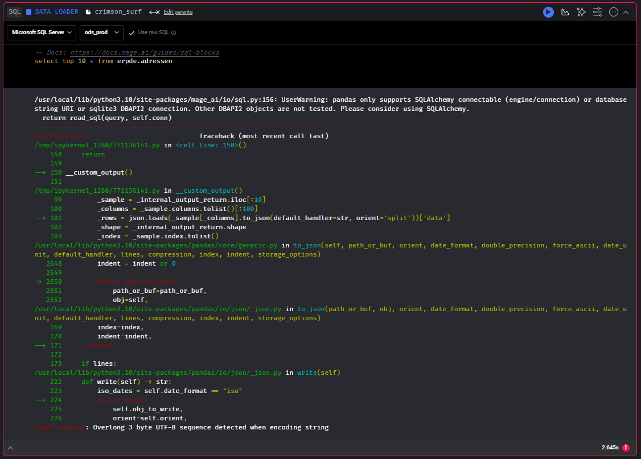The height and width of the screenshot is (459, 641).
Task: Expand output using the bottom-left chevron
Action: point(10,448)
